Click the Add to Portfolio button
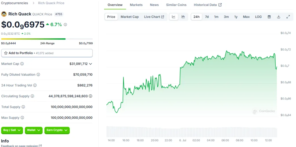This screenshot has width=296, height=147. coord(47,53)
